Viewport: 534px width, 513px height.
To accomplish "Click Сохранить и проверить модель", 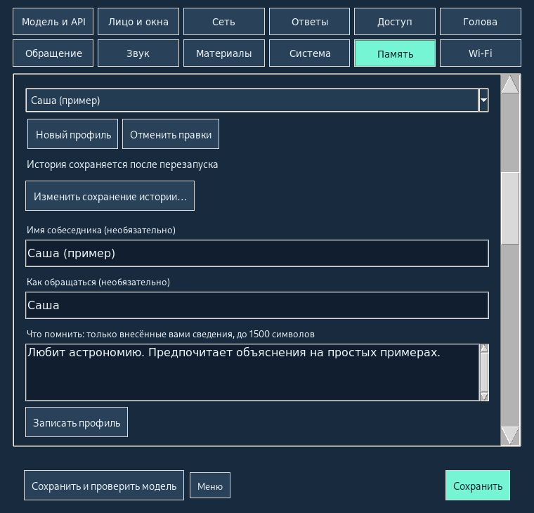I will point(104,486).
